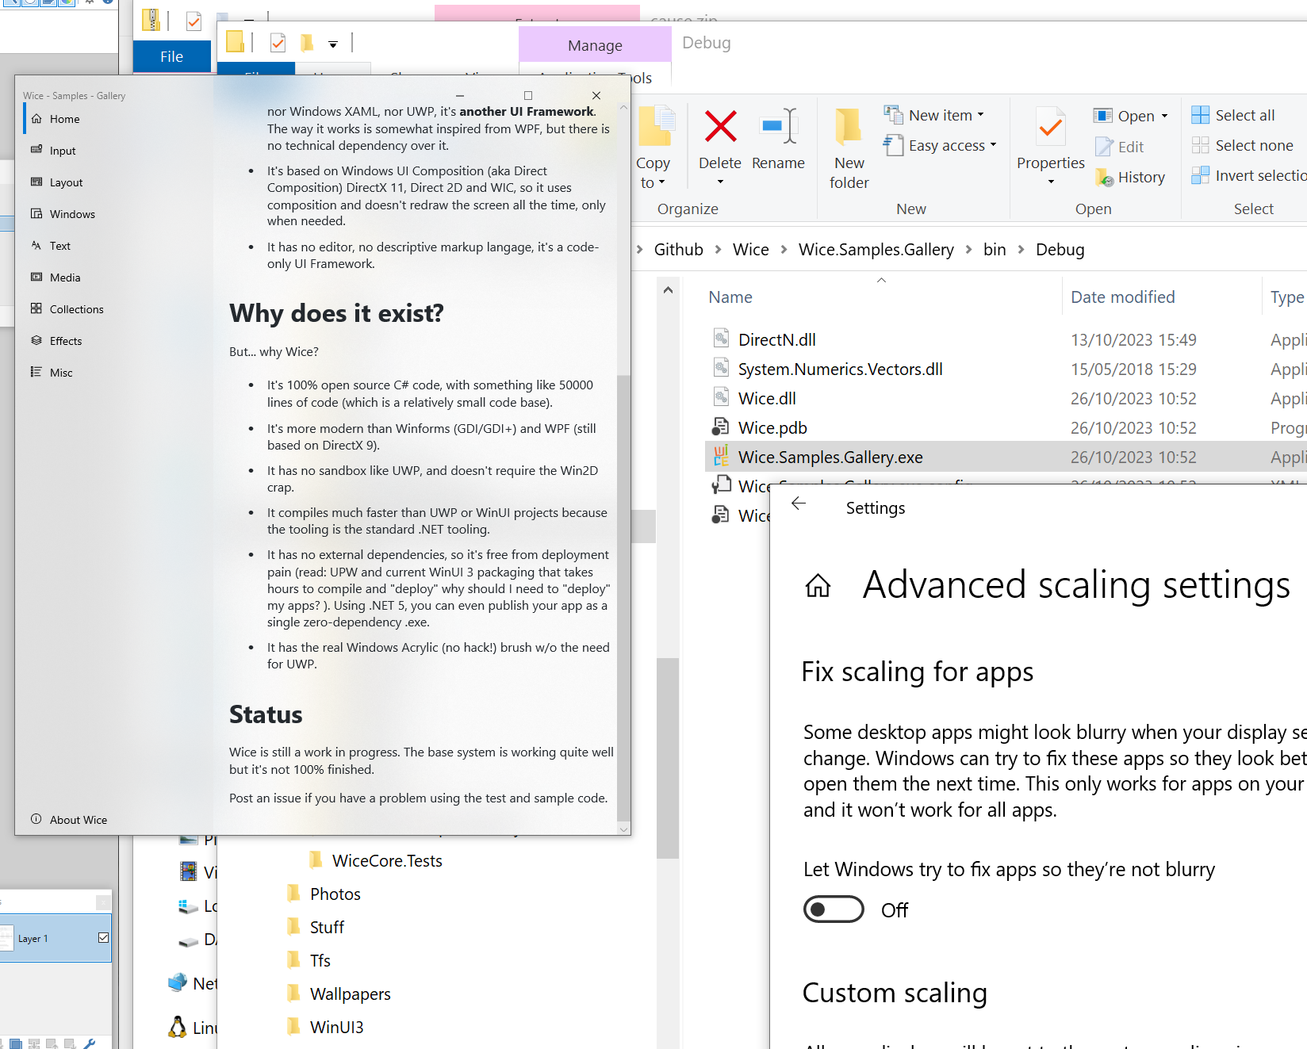Viewport: 1307px width, 1049px height.
Task: Open the Easy access dropdown
Action: click(x=992, y=145)
